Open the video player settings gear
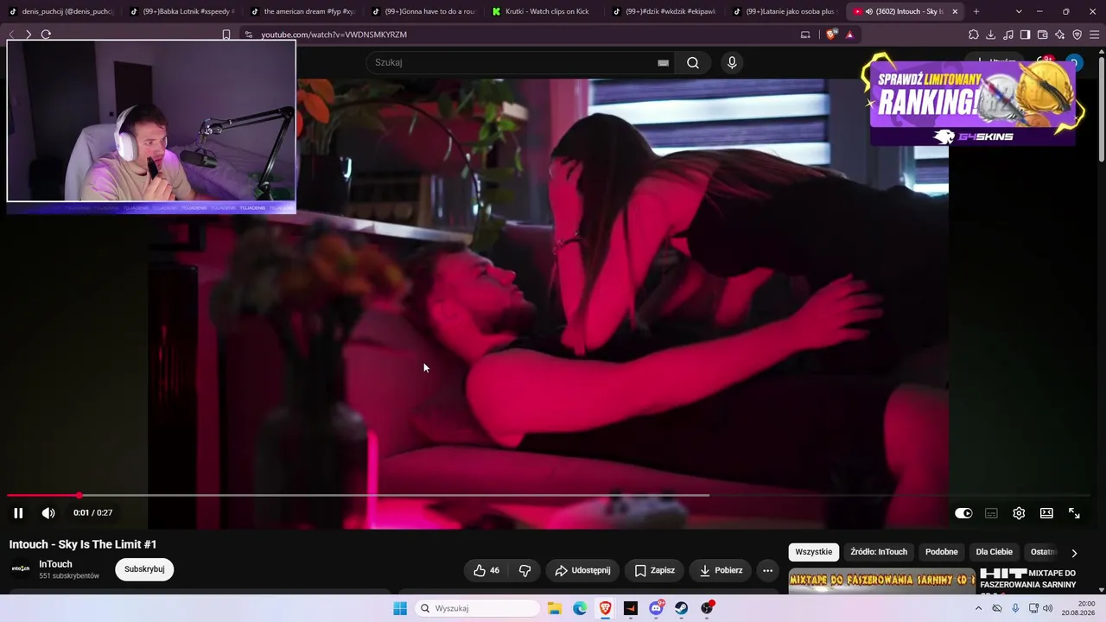Image resolution: width=1106 pixels, height=622 pixels. 1019,513
